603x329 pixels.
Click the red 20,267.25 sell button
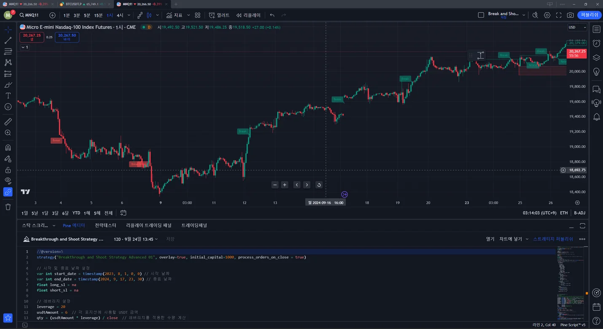[32, 37]
